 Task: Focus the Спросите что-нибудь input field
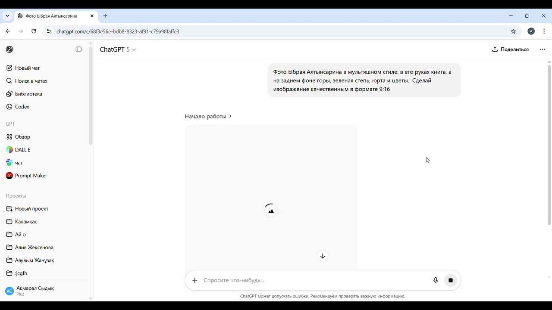tap(315, 280)
